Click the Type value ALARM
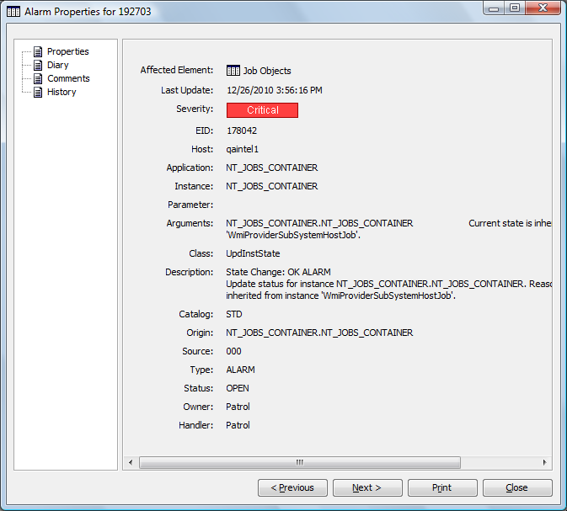The width and height of the screenshot is (567, 511). (x=240, y=370)
